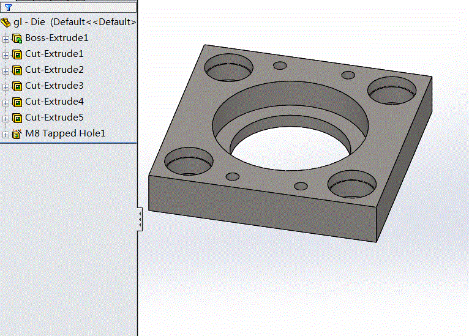This screenshot has height=336, width=469.
Task: Expand the Cut-Extrude1 tree node
Action: (x=6, y=55)
